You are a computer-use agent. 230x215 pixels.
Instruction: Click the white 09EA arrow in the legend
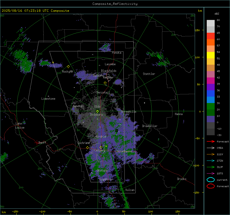tap(211, 148)
